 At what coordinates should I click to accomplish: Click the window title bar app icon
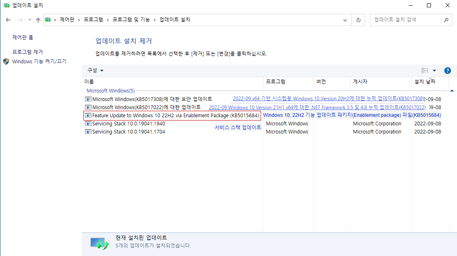click(7, 6)
